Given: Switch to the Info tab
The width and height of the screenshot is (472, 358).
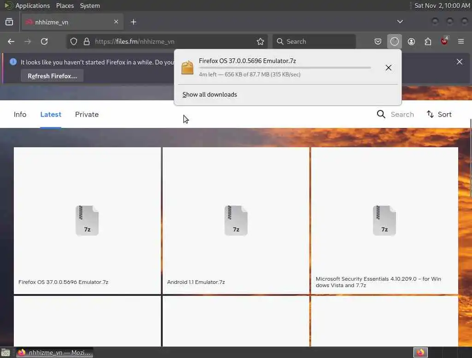Looking at the screenshot, I should point(20,115).
